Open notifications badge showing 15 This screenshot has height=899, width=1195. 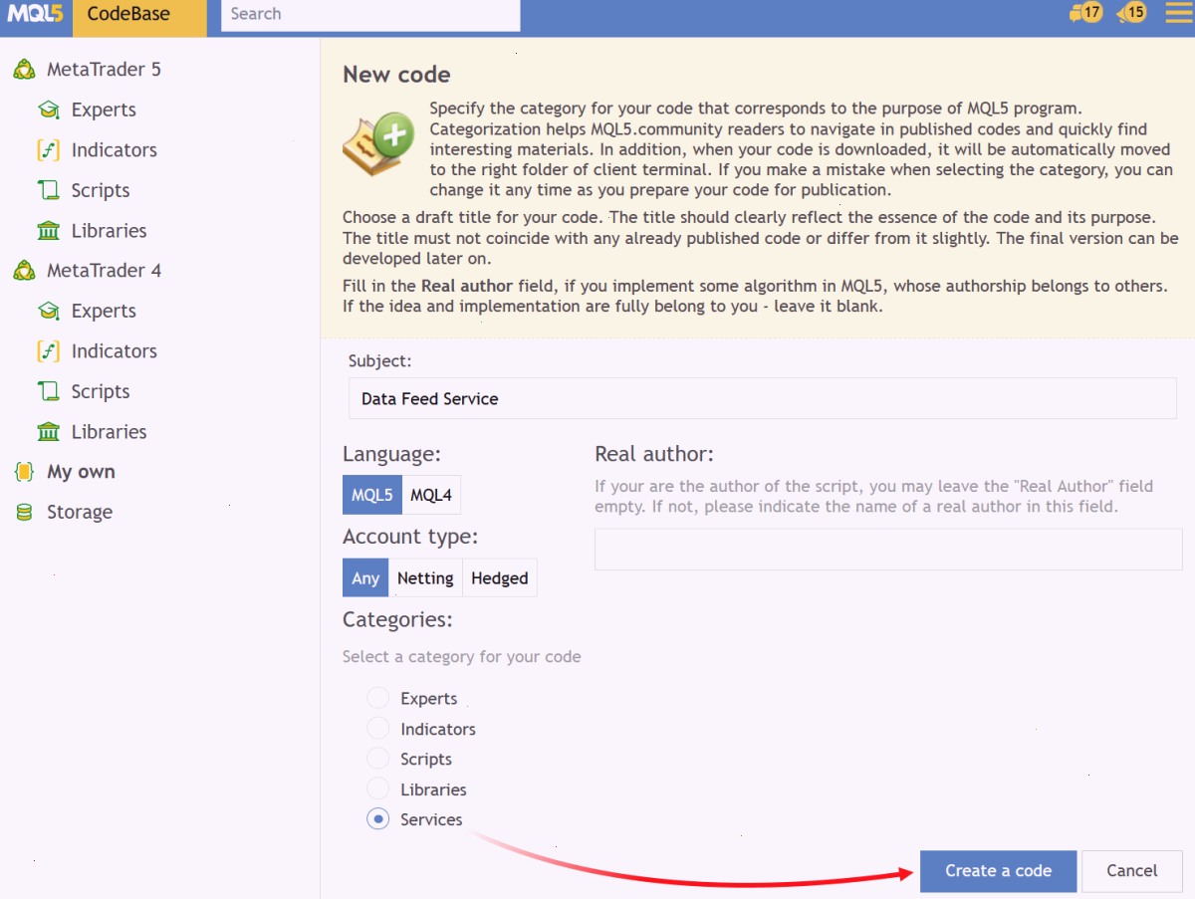tap(1131, 13)
